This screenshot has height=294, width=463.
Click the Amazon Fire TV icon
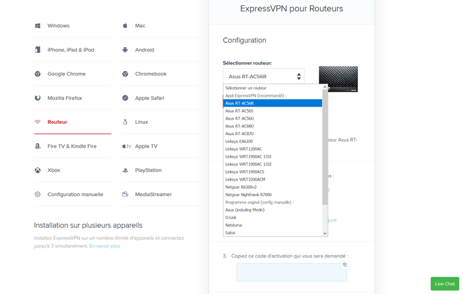[x=38, y=146]
